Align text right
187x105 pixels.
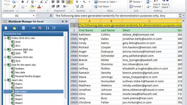[x=63, y=2]
